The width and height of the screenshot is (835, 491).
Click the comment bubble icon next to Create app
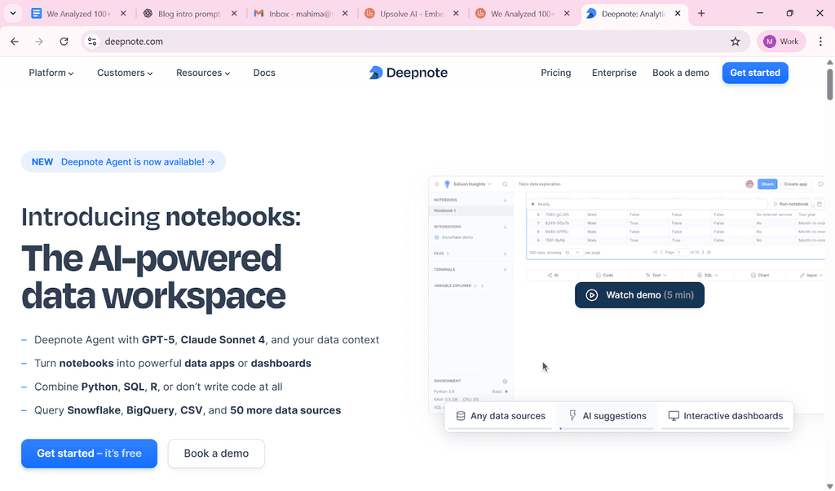pyautogui.click(x=820, y=184)
